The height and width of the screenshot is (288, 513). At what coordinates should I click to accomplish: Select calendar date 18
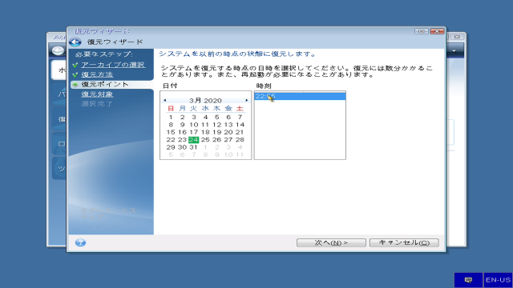point(205,132)
